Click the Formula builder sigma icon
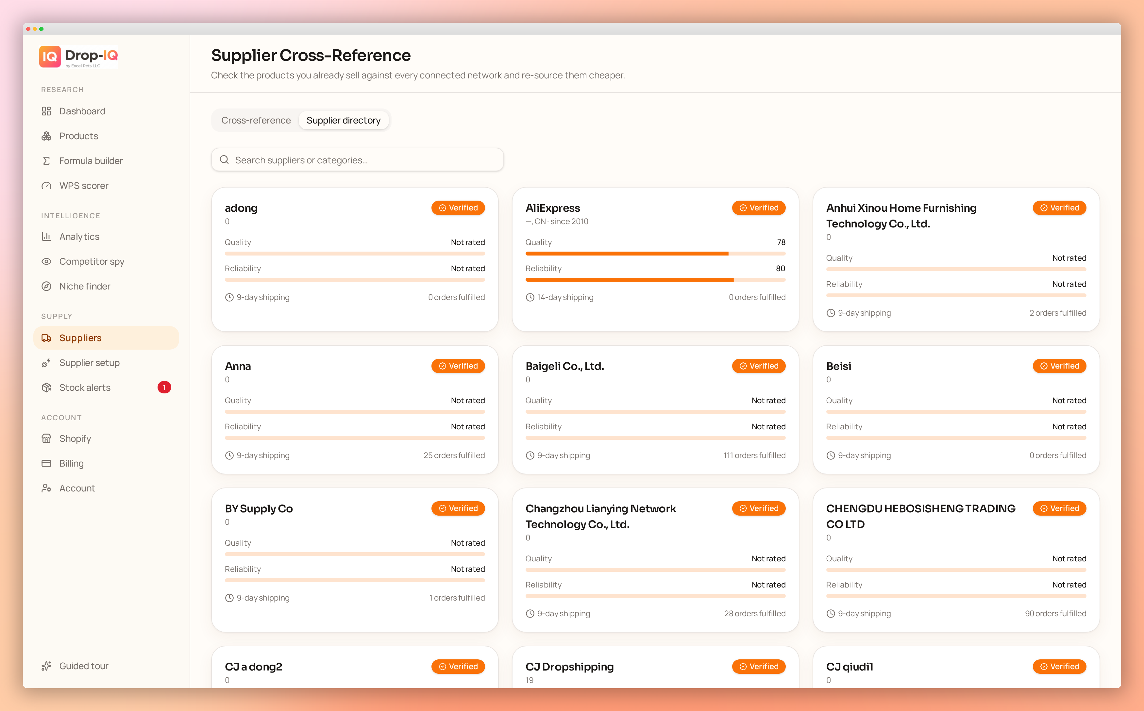 [46, 161]
